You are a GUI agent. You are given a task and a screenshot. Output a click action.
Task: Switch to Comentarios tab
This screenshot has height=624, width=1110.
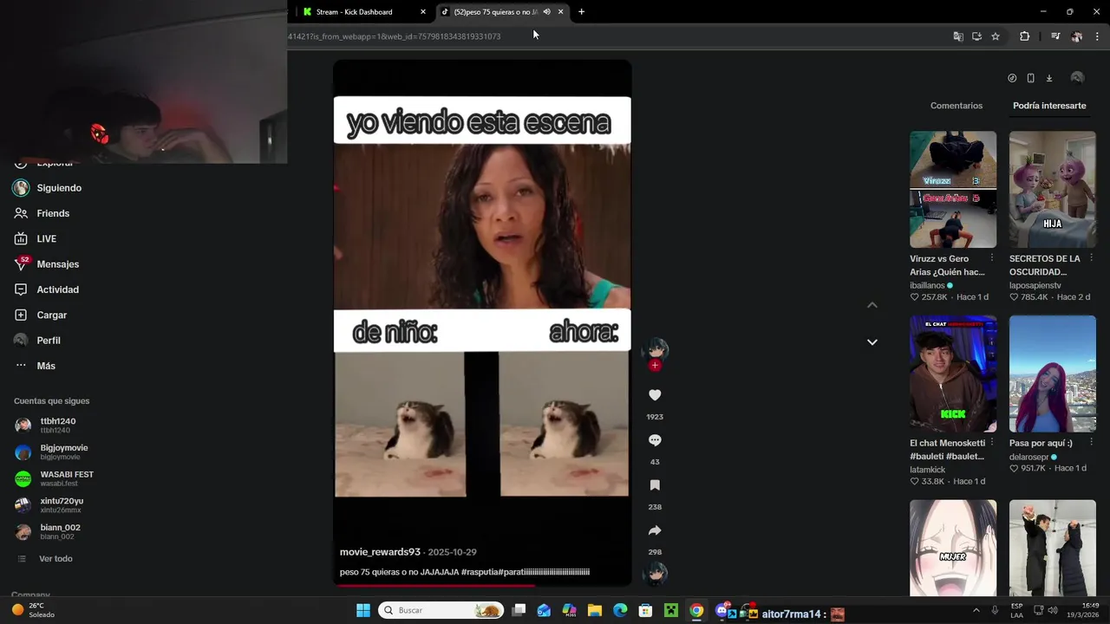[x=957, y=106]
